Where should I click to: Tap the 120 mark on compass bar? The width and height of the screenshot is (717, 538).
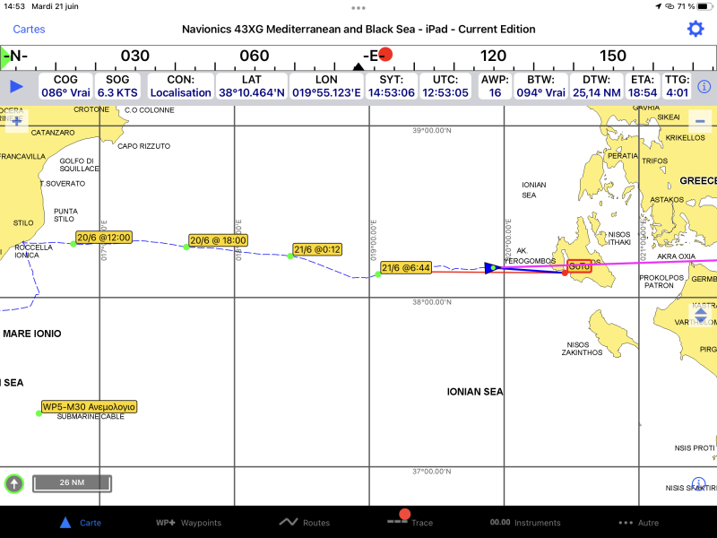tap(493, 56)
